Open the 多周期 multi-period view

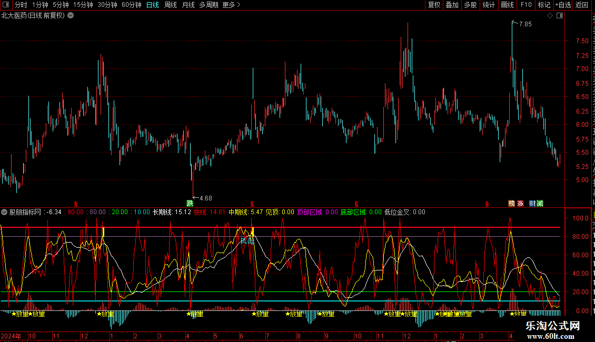tap(209, 5)
